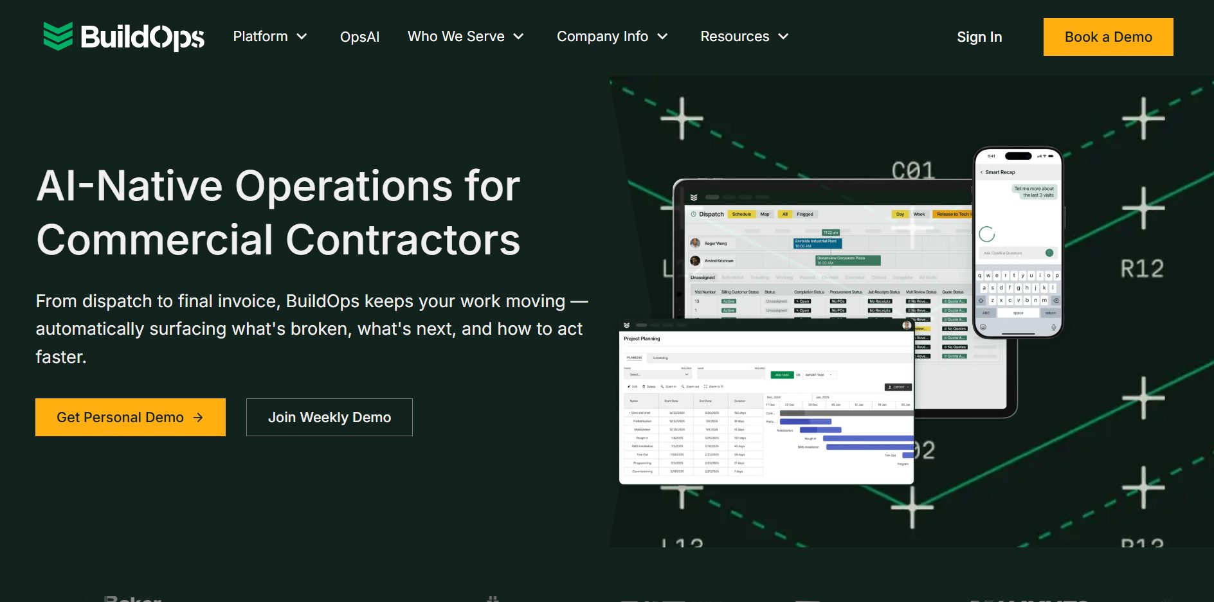Click the 11:22 am current time marker
The height and width of the screenshot is (602, 1214).
click(831, 233)
